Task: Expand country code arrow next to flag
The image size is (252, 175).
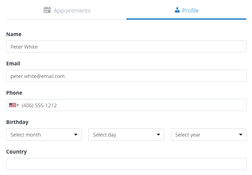Action: pos(18,105)
